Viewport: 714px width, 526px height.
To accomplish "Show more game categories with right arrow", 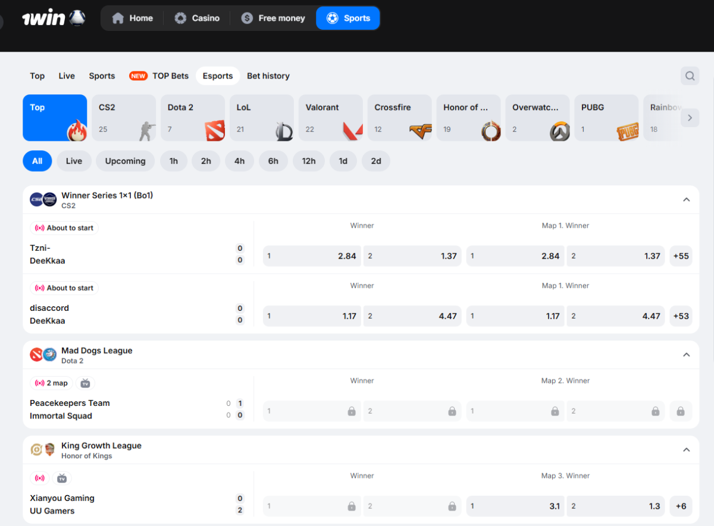I will (690, 118).
